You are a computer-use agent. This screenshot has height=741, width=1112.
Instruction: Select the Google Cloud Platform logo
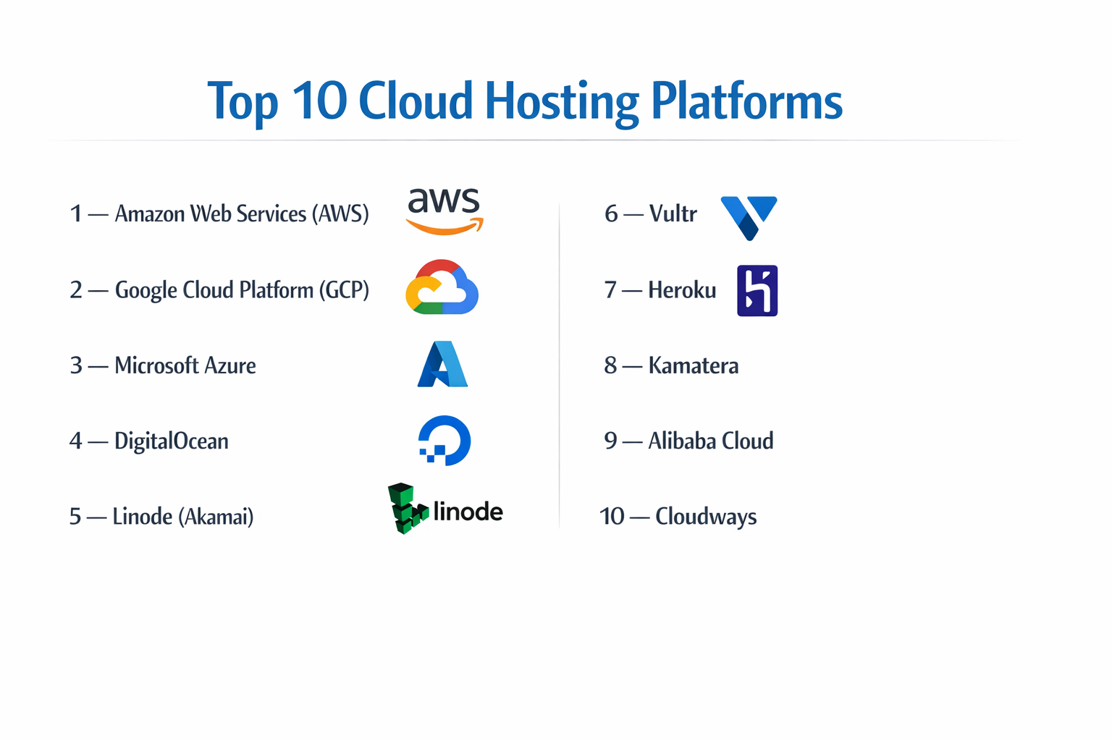coord(442,288)
